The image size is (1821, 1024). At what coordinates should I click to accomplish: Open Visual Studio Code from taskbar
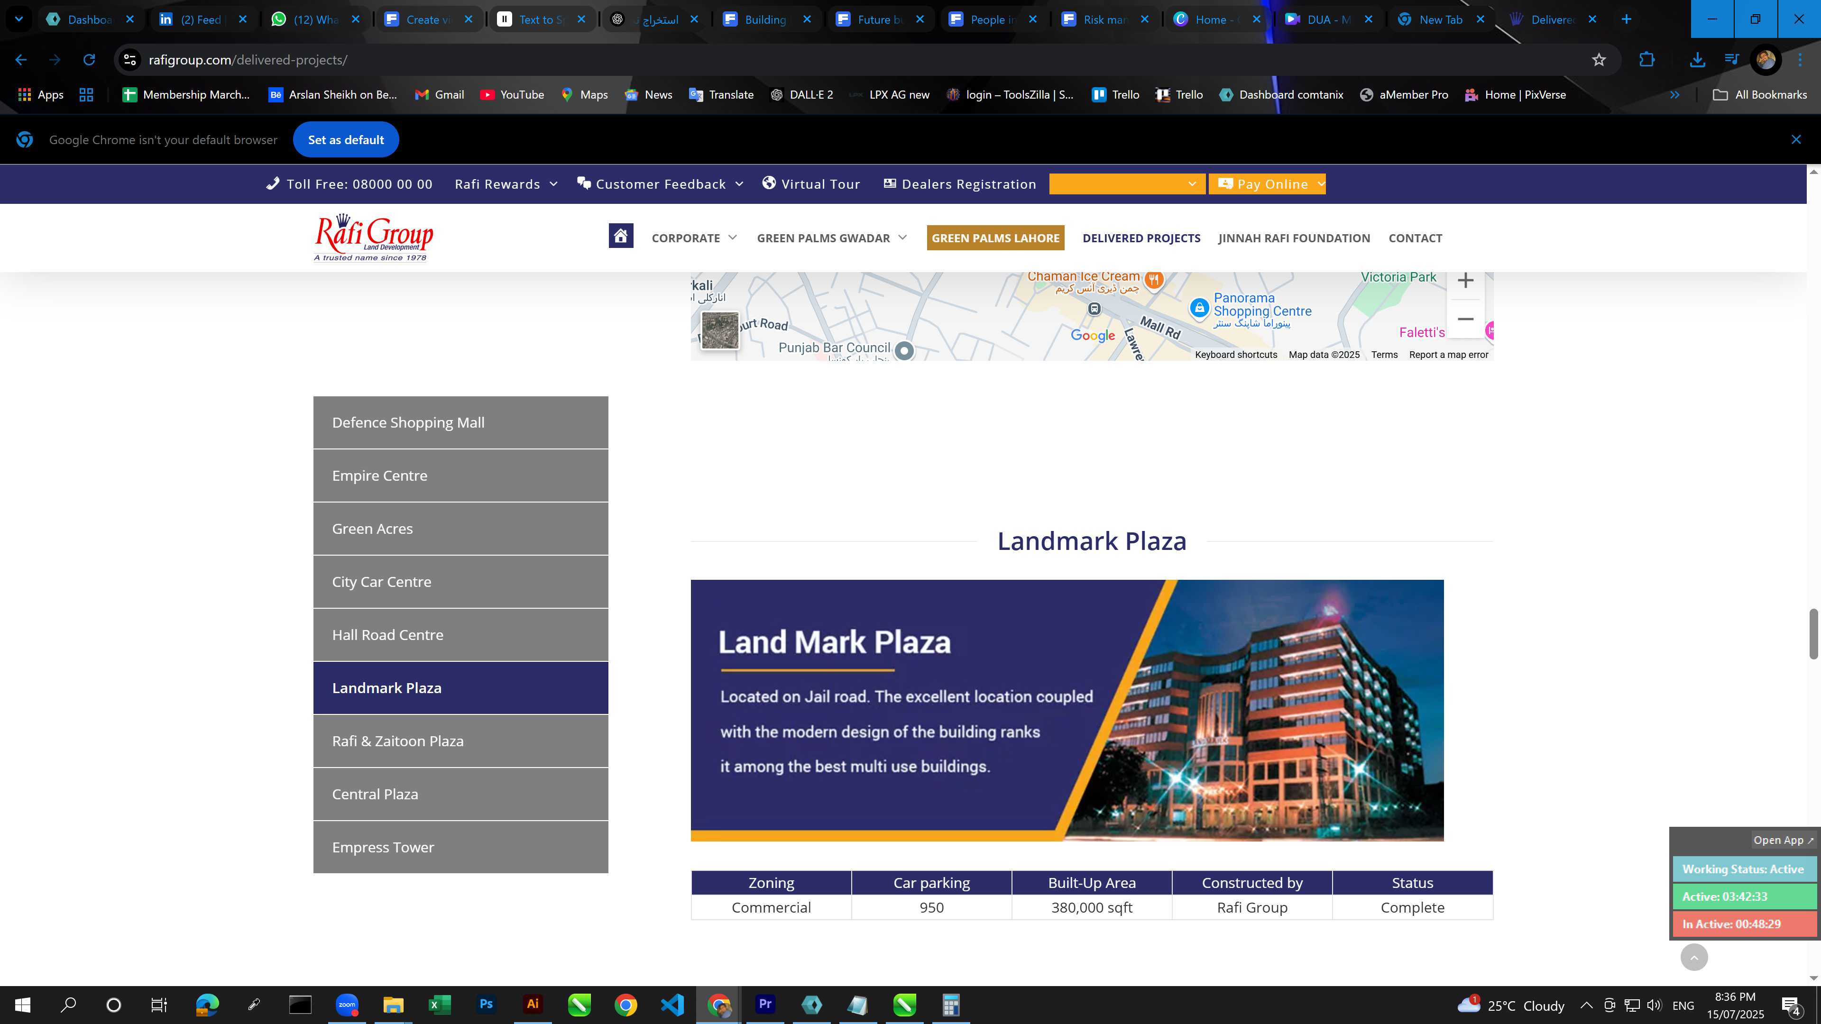tap(672, 1004)
